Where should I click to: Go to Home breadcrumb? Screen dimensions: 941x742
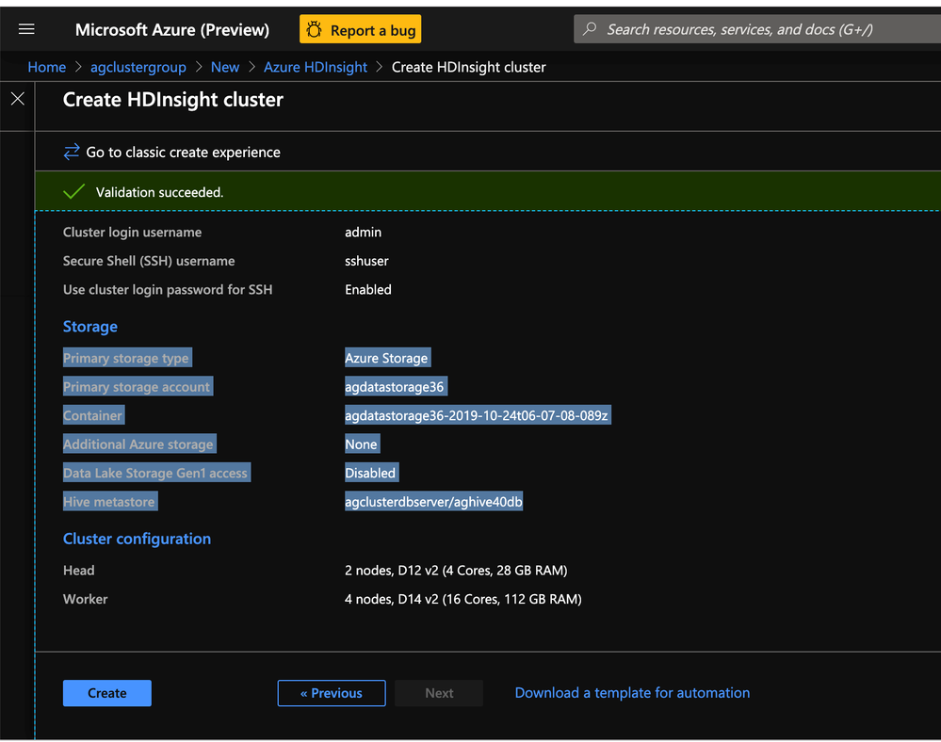tap(47, 67)
